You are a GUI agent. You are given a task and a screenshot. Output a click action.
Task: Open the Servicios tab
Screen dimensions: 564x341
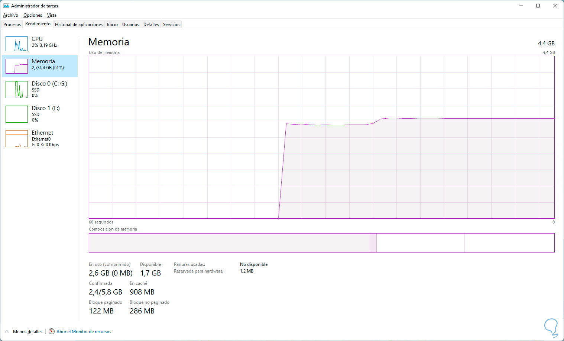tap(172, 25)
